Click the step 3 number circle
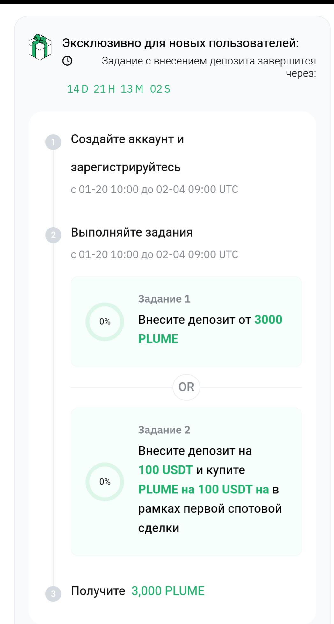This screenshot has height=624, width=334. (x=53, y=594)
